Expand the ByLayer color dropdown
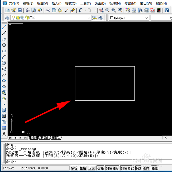This screenshot has height=172, width=172. pyautogui.click(x=146, y=18)
